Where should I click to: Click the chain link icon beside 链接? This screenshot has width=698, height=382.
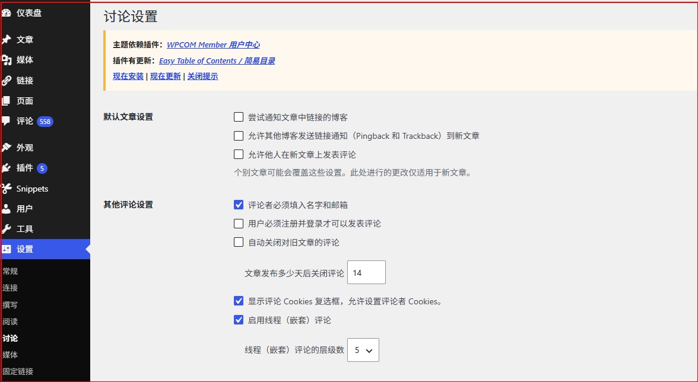6,81
